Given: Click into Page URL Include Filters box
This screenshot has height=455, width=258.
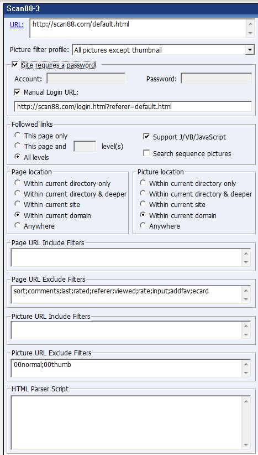Looking at the screenshot, I should pyautogui.click(x=127, y=257).
